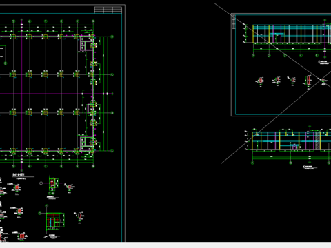Select the cyan canopy beam in upper elevation
This screenshot has width=331, height=248.
tap(277, 34)
